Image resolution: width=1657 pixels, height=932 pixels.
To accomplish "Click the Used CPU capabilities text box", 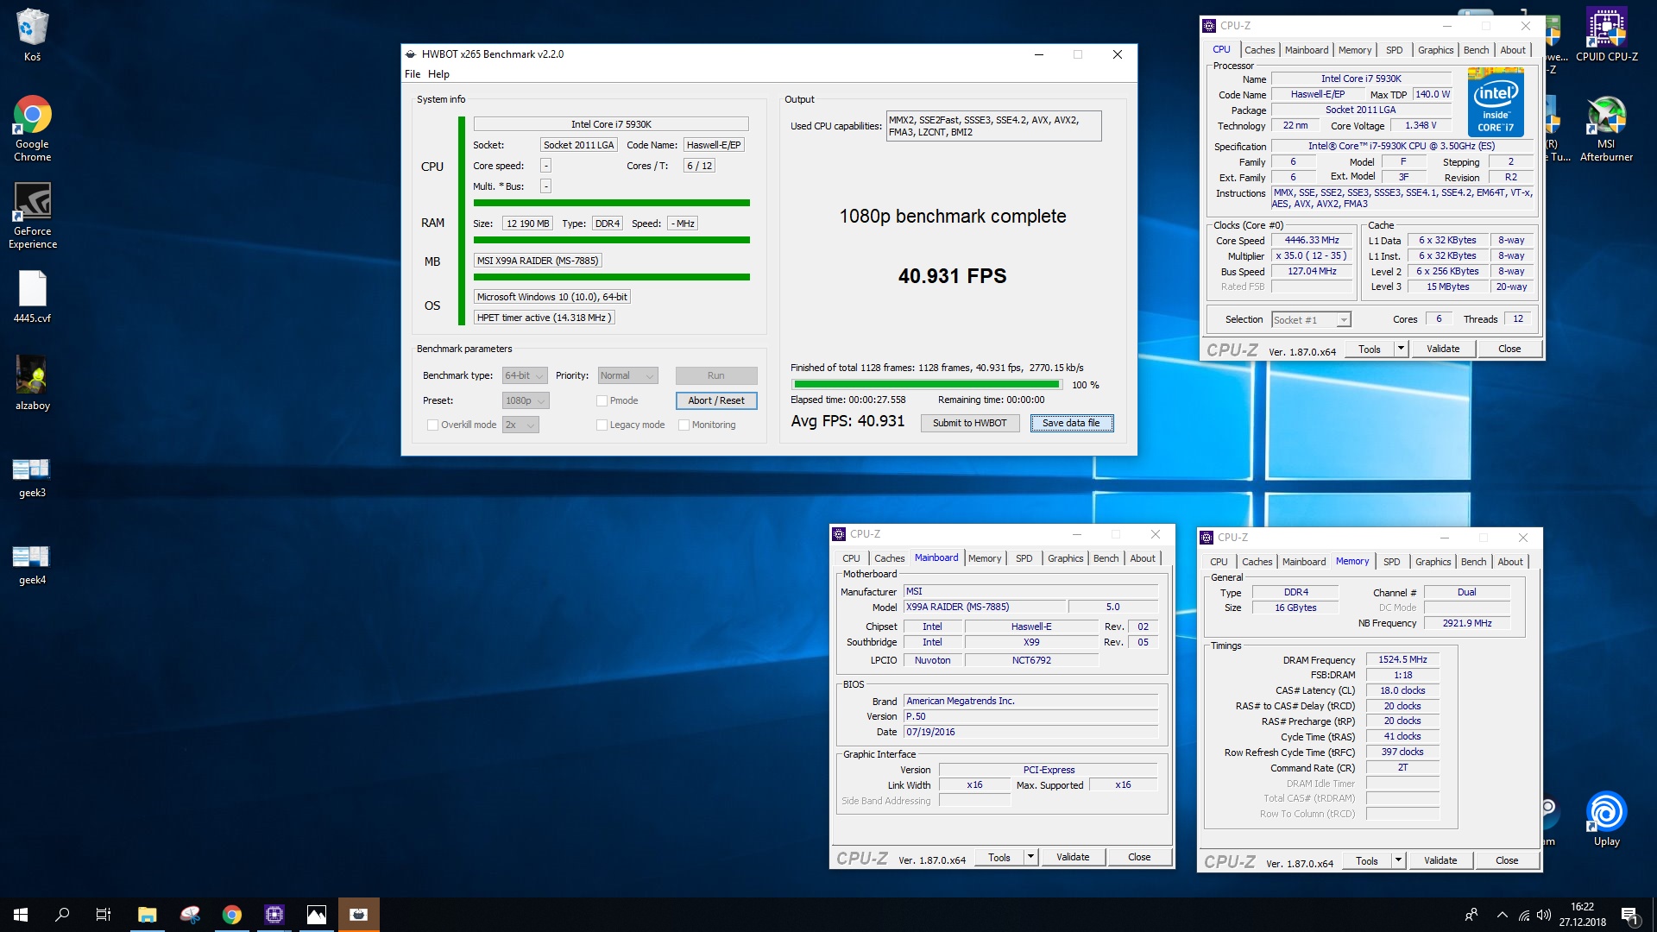I will pyautogui.click(x=994, y=126).
